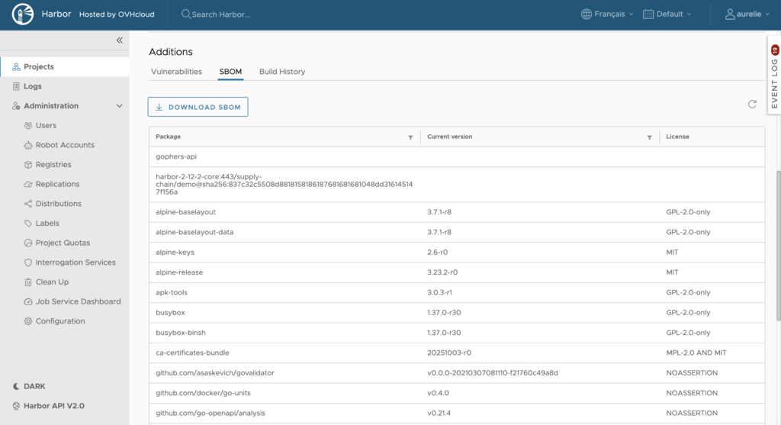
Task: Open the Harbor API V2.0 link
Action: coord(53,406)
